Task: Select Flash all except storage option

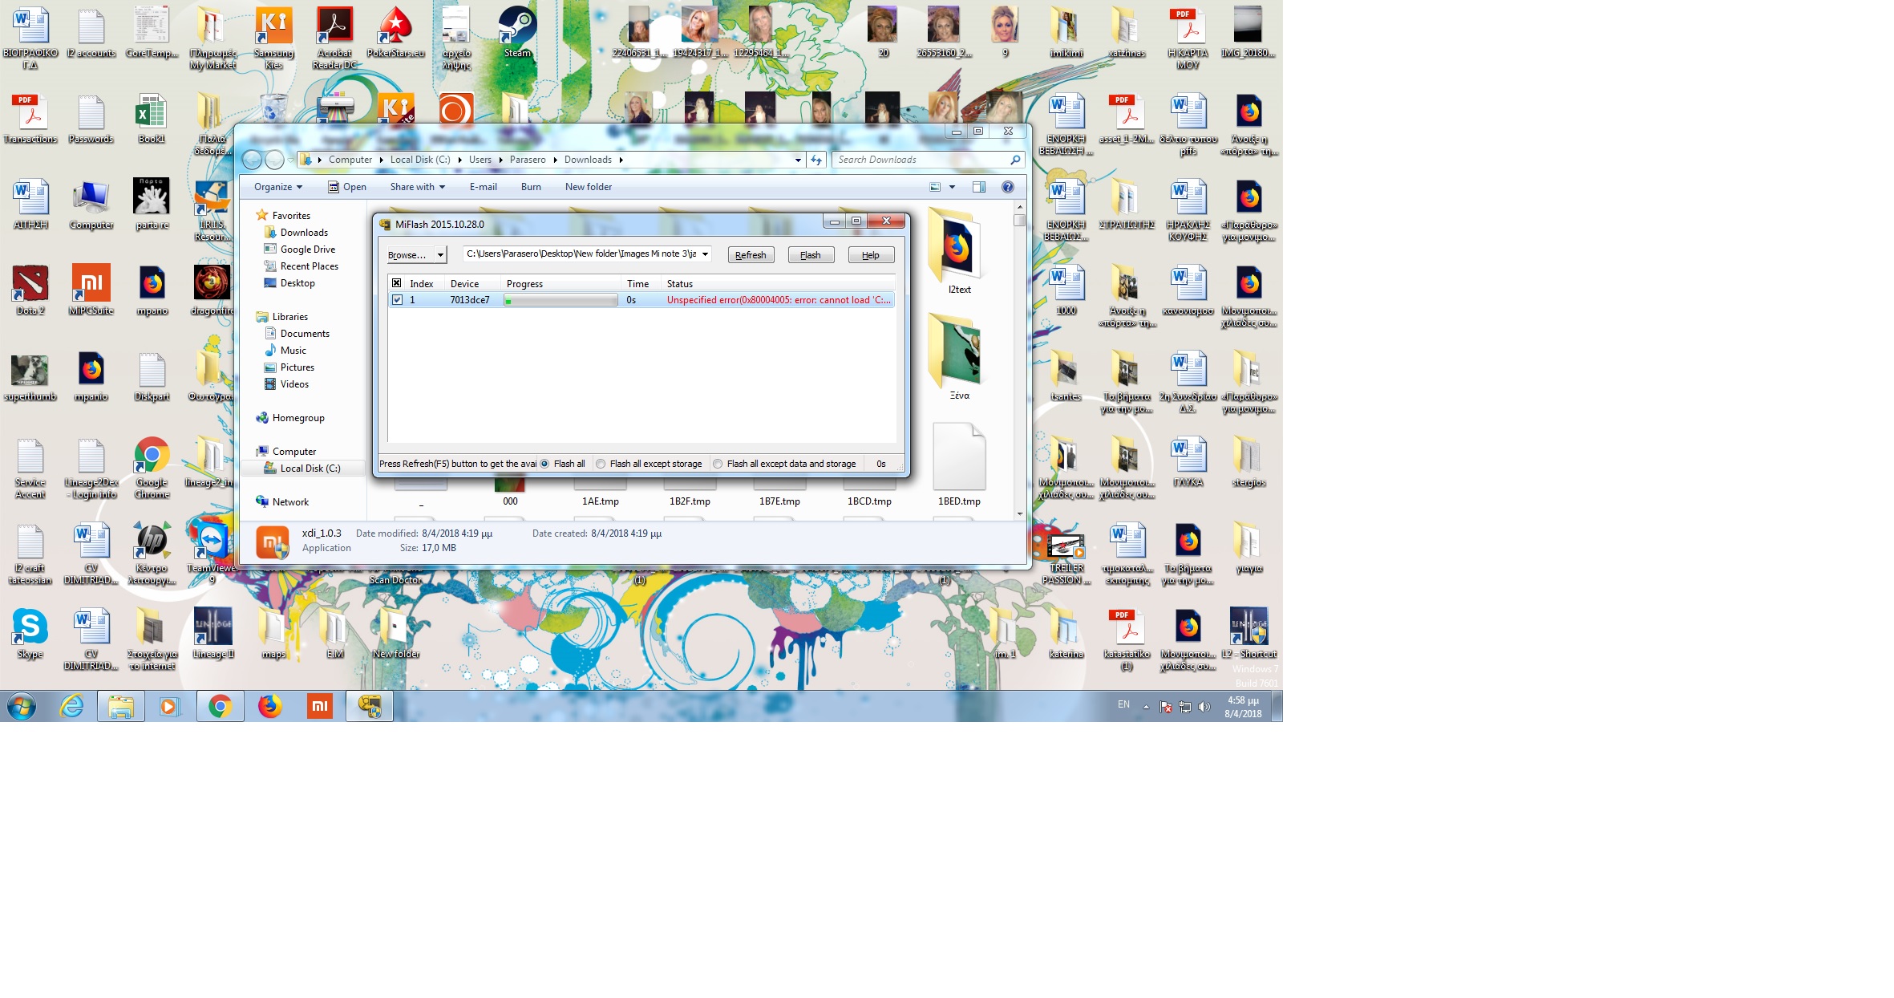Action: coord(601,464)
